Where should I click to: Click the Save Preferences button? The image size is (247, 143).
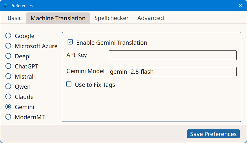[213, 134]
